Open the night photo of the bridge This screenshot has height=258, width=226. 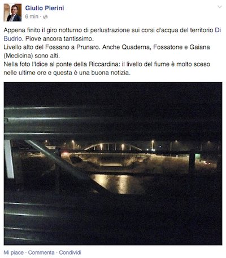pyautogui.click(x=113, y=163)
